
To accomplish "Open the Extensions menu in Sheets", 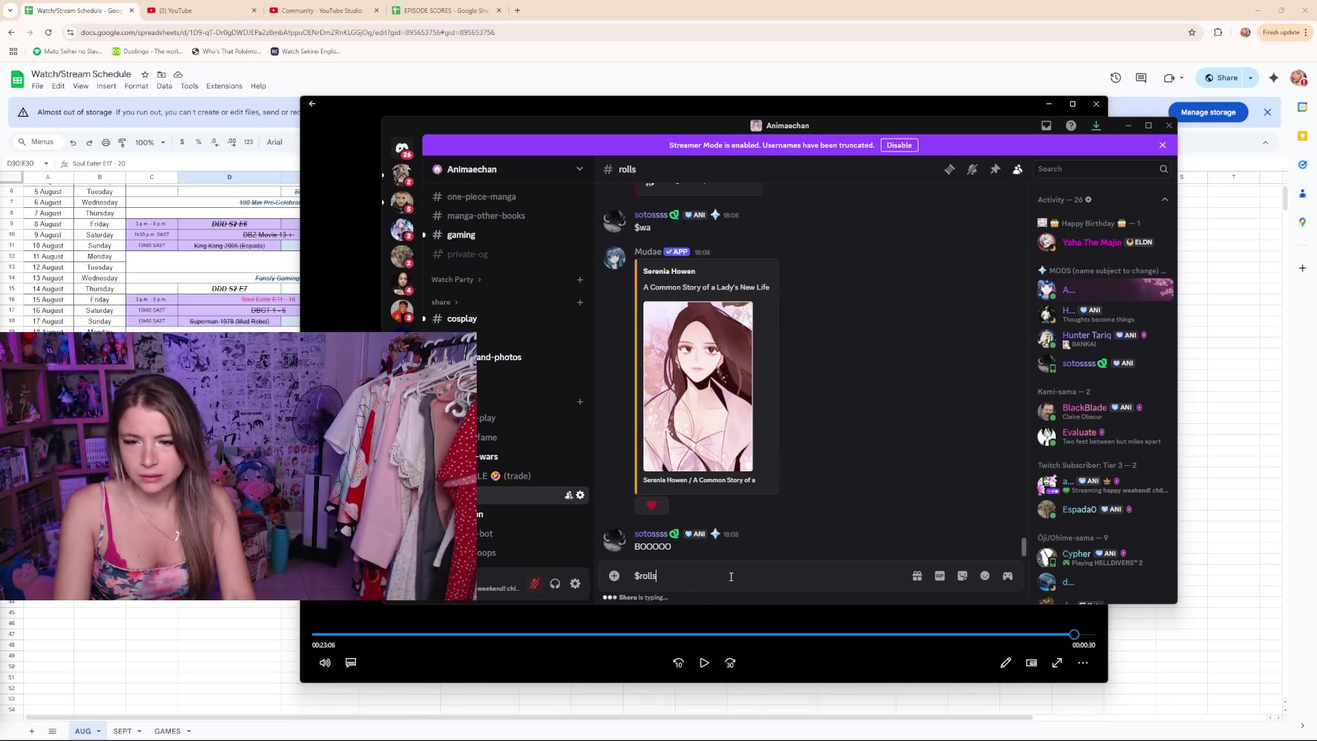I will pos(224,86).
